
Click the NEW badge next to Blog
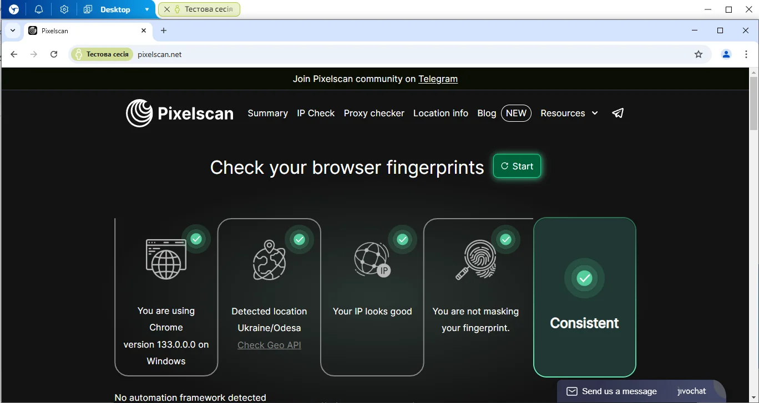pyautogui.click(x=516, y=113)
